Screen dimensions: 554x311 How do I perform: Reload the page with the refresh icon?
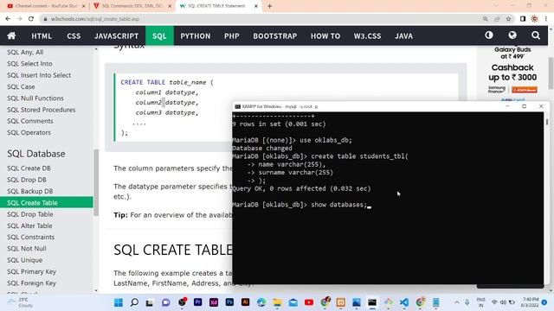tap(31, 19)
